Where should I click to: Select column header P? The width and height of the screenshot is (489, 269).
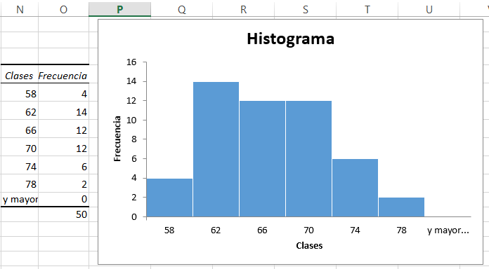tap(119, 9)
